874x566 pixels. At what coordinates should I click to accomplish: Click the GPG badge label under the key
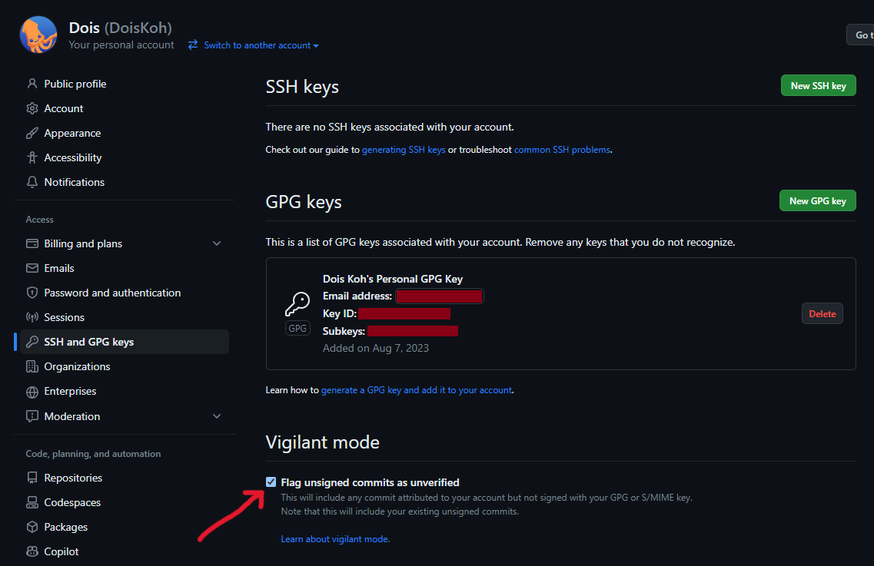297,328
